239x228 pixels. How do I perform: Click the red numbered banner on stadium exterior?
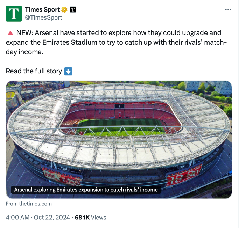pos(184,175)
